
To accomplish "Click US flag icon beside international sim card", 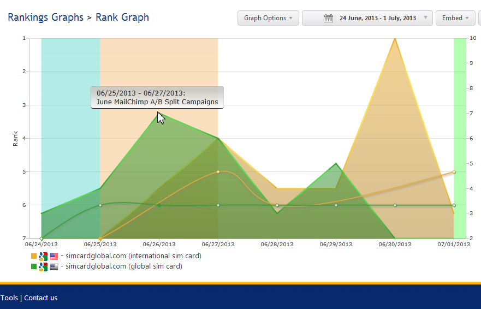I will pos(54,256).
